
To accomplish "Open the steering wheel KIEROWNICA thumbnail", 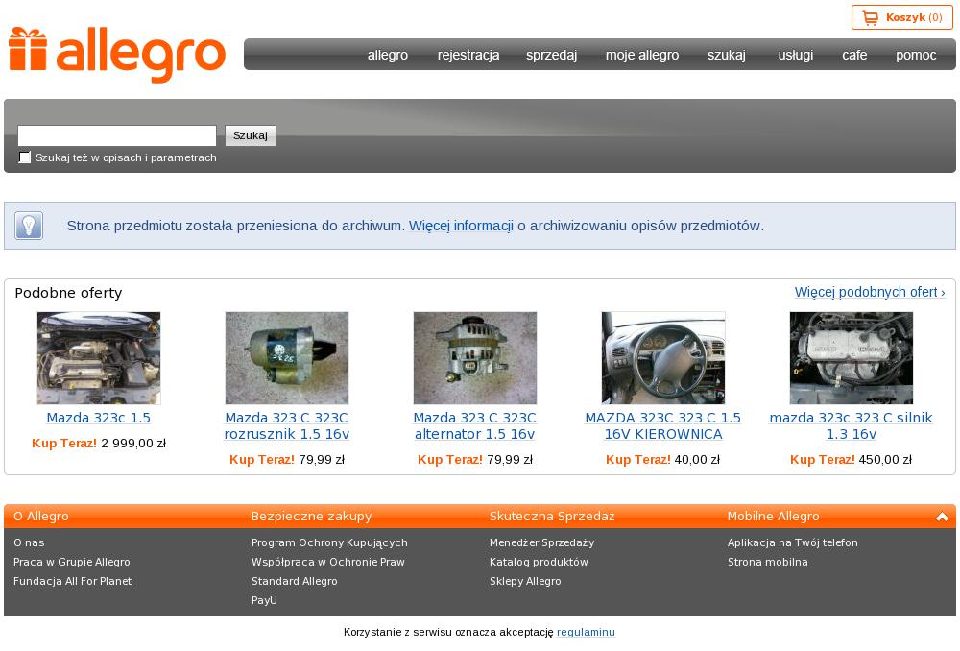I will 663,357.
